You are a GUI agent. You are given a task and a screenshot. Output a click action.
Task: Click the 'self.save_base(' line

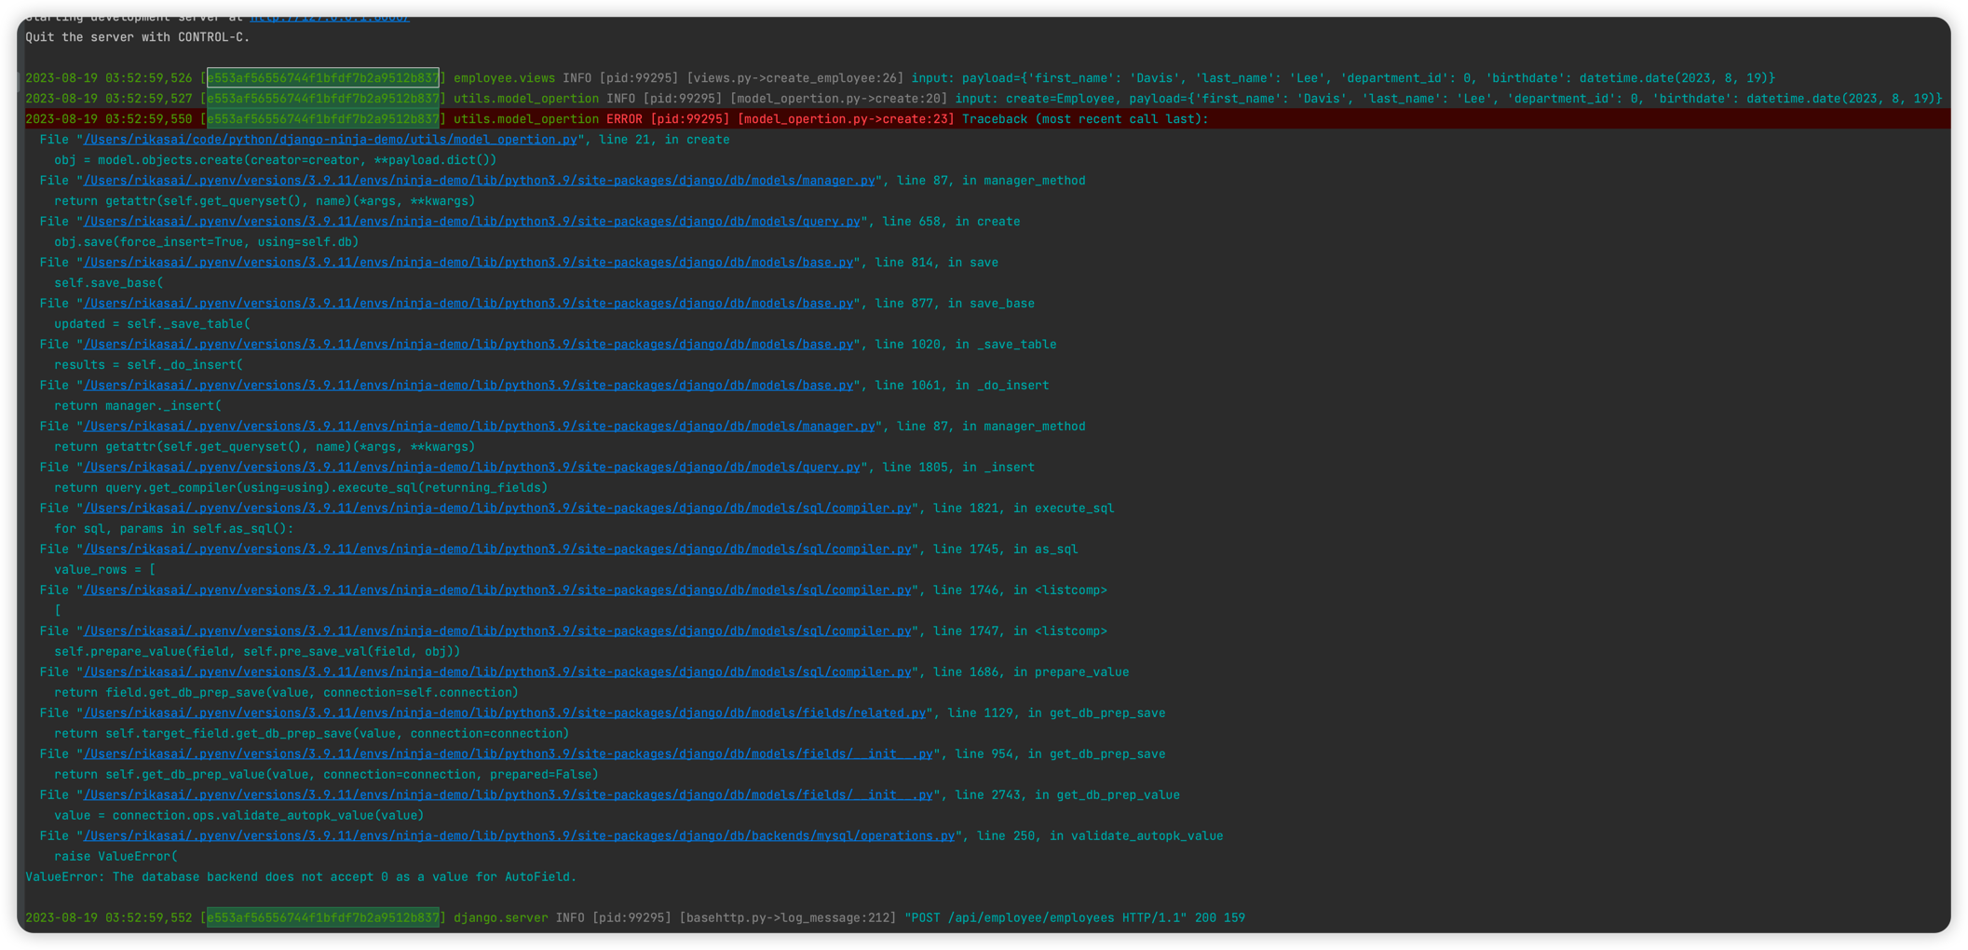tap(108, 283)
